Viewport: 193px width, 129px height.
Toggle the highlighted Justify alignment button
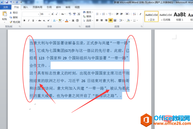(x=111, y=20)
